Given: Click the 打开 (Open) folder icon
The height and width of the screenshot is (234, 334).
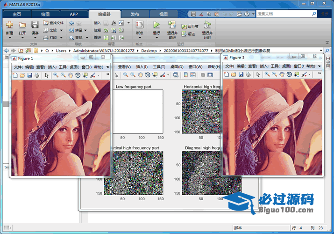Looking at the screenshot, I should [x=22, y=25].
